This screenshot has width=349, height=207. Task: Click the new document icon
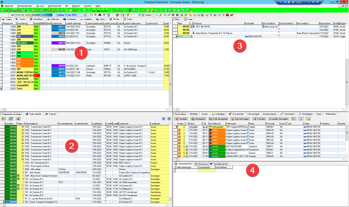pos(91,15)
